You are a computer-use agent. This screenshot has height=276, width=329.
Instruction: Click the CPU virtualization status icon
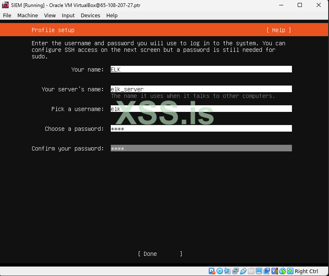pyautogui.click(x=275, y=271)
